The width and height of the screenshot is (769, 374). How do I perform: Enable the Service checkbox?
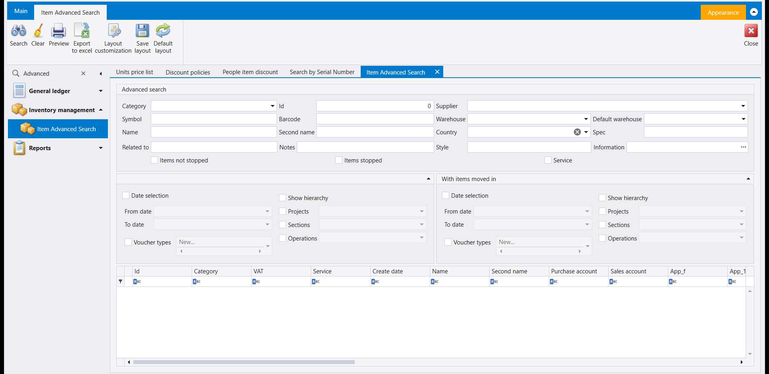pyautogui.click(x=548, y=160)
